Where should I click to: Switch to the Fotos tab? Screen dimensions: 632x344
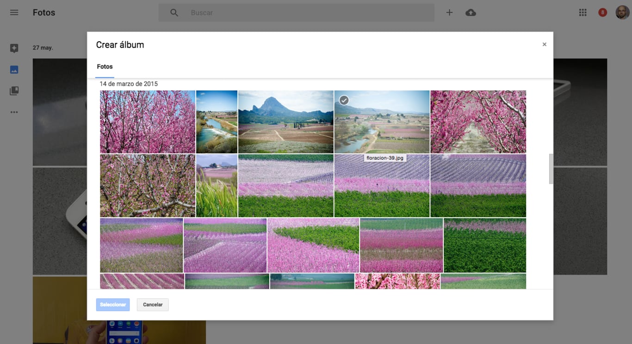pyautogui.click(x=105, y=67)
